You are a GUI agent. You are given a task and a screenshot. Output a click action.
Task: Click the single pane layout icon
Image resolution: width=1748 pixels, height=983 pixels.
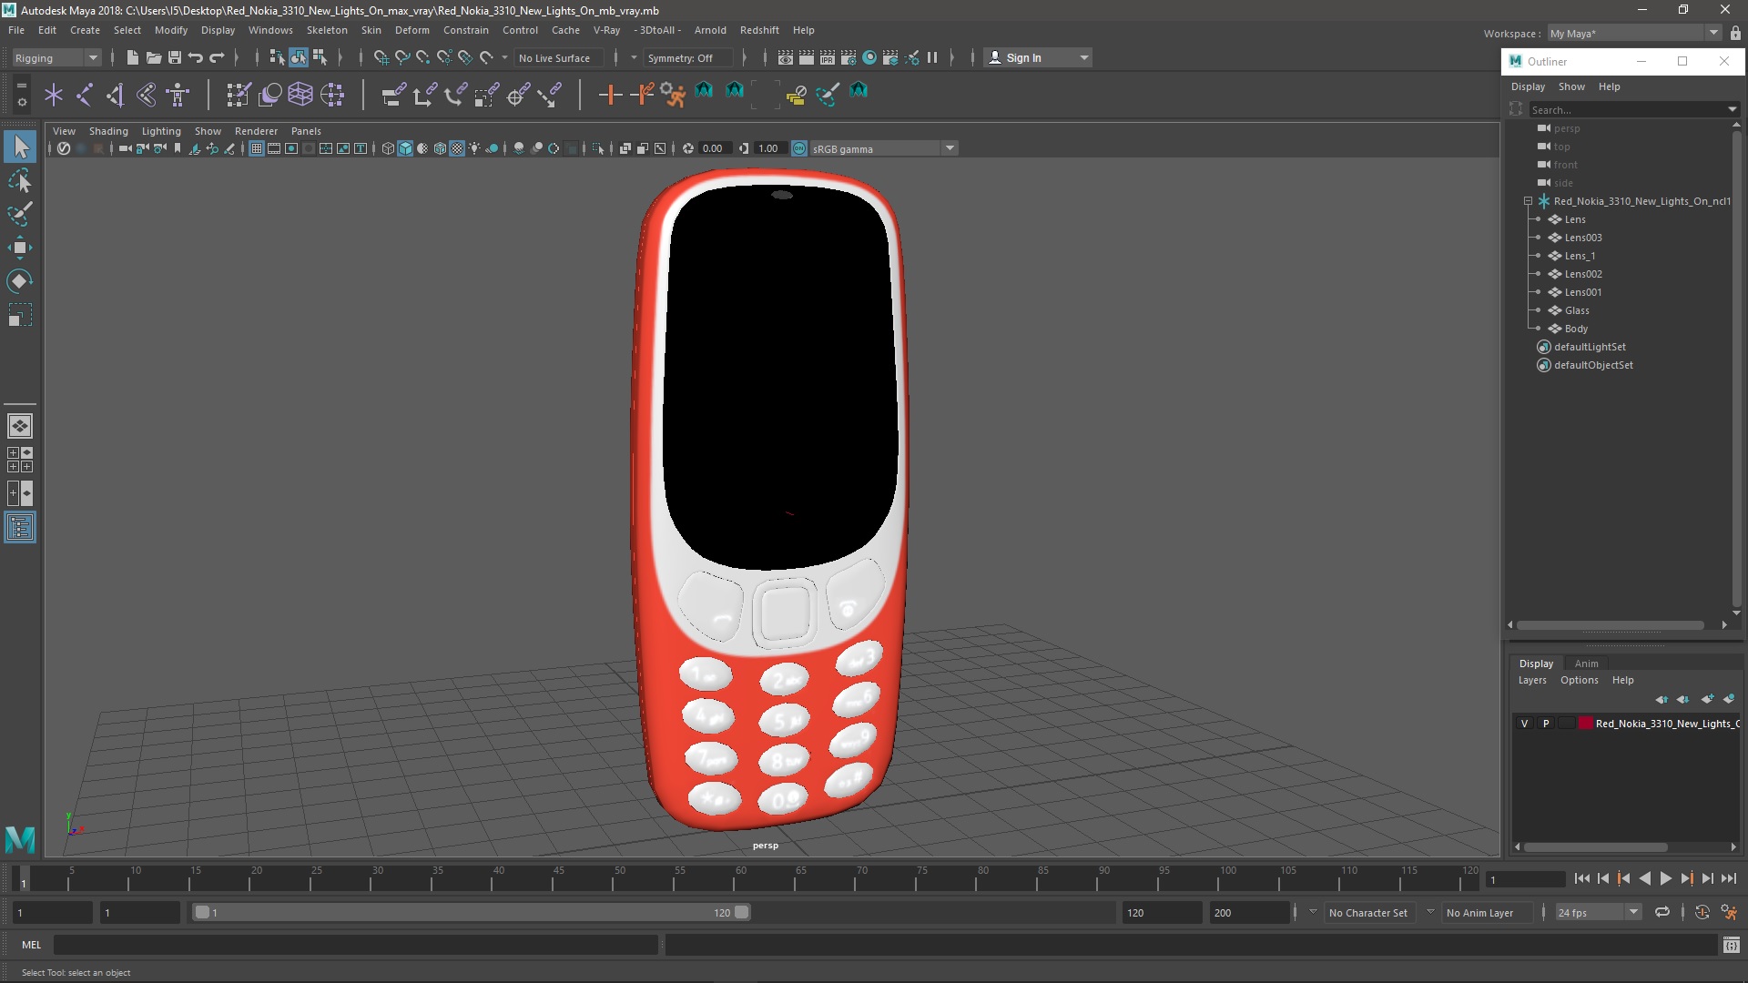(x=20, y=426)
